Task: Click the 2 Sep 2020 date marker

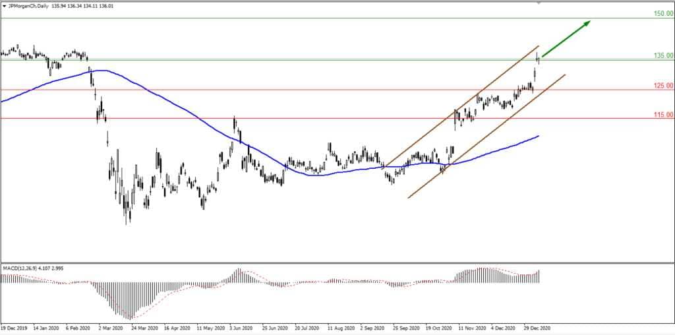Action: click(x=376, y=327)
